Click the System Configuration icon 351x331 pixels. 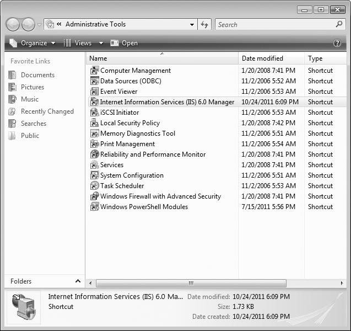tap(94, 175)
